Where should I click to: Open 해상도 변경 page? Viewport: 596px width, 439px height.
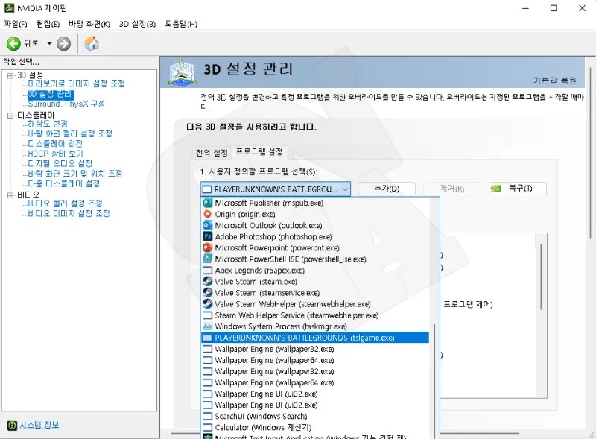click(48, 124)
